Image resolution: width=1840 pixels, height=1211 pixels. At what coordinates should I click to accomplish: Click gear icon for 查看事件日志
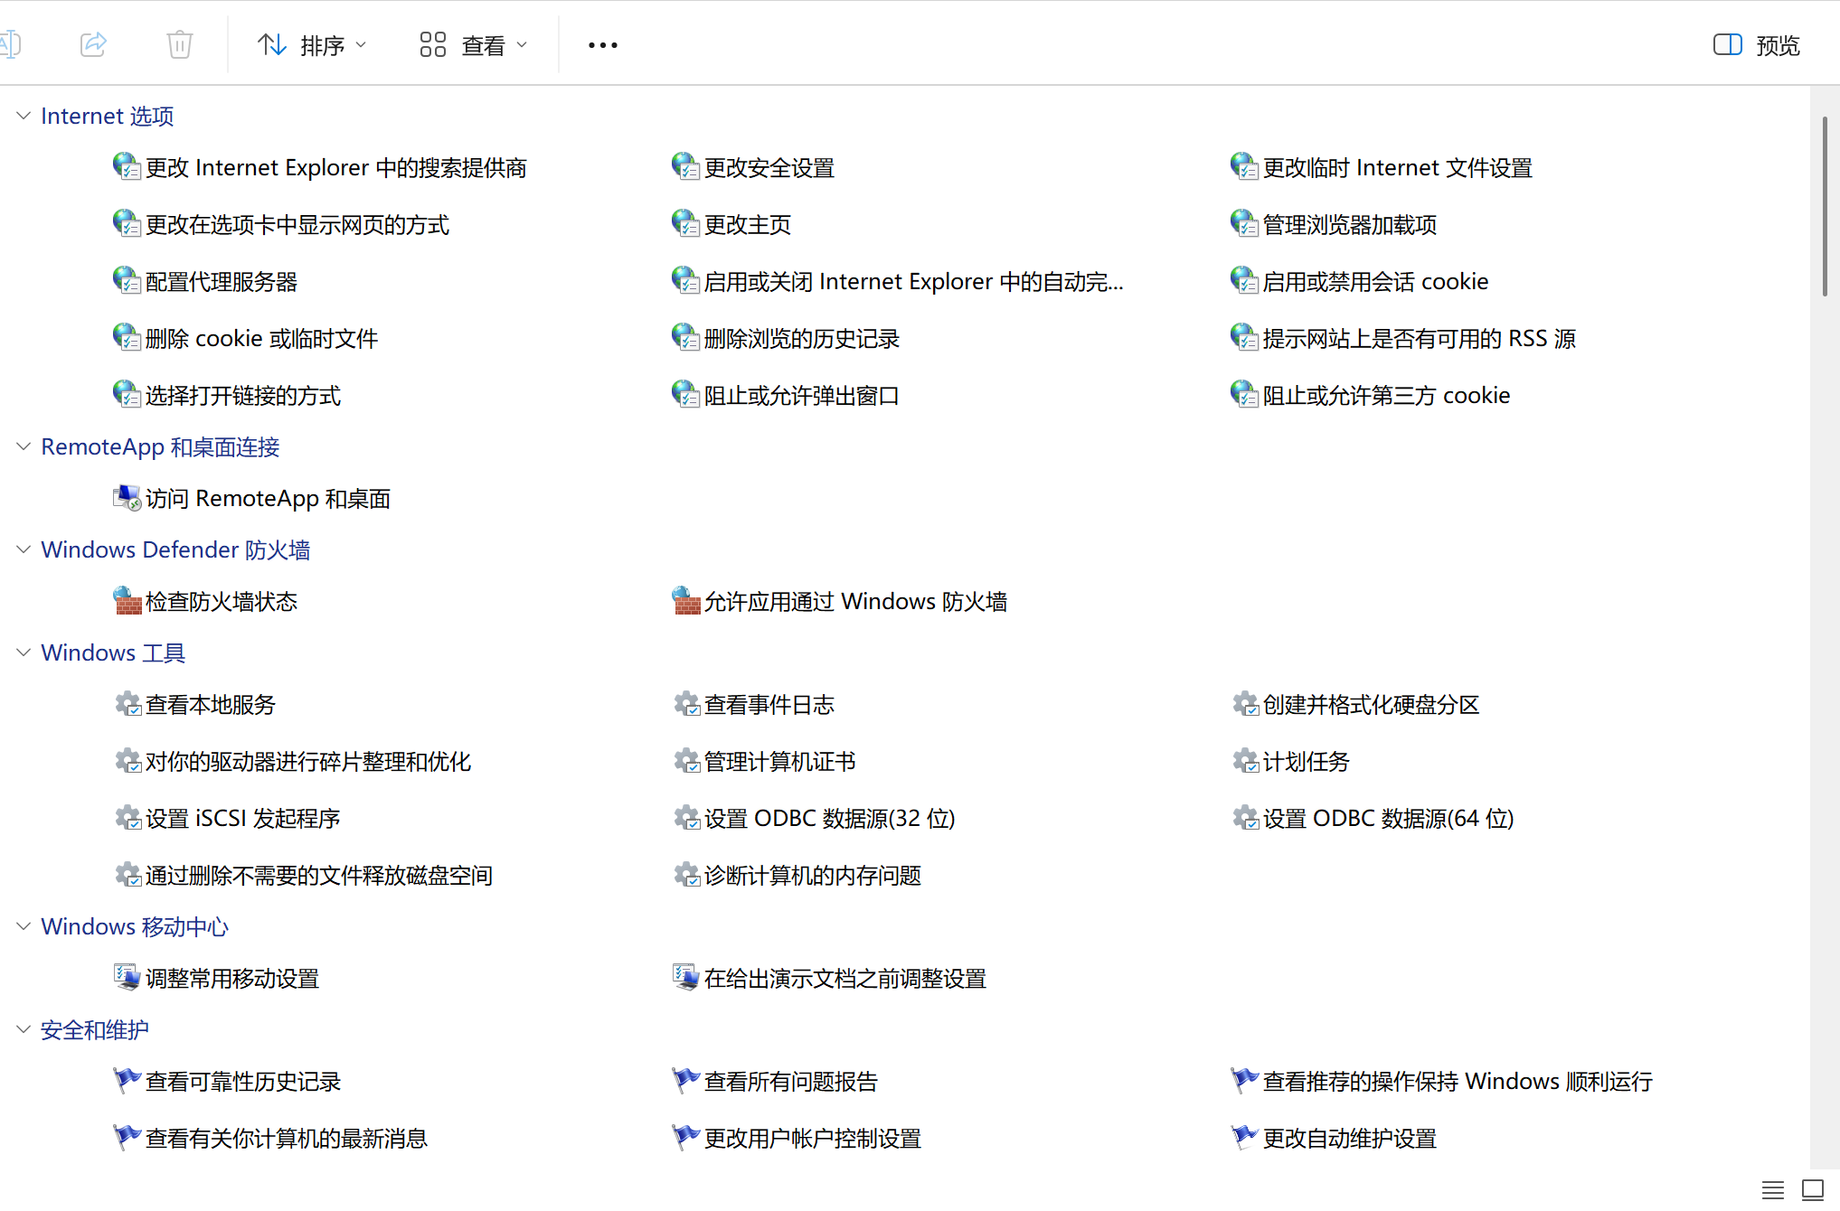tap(685, 704)
